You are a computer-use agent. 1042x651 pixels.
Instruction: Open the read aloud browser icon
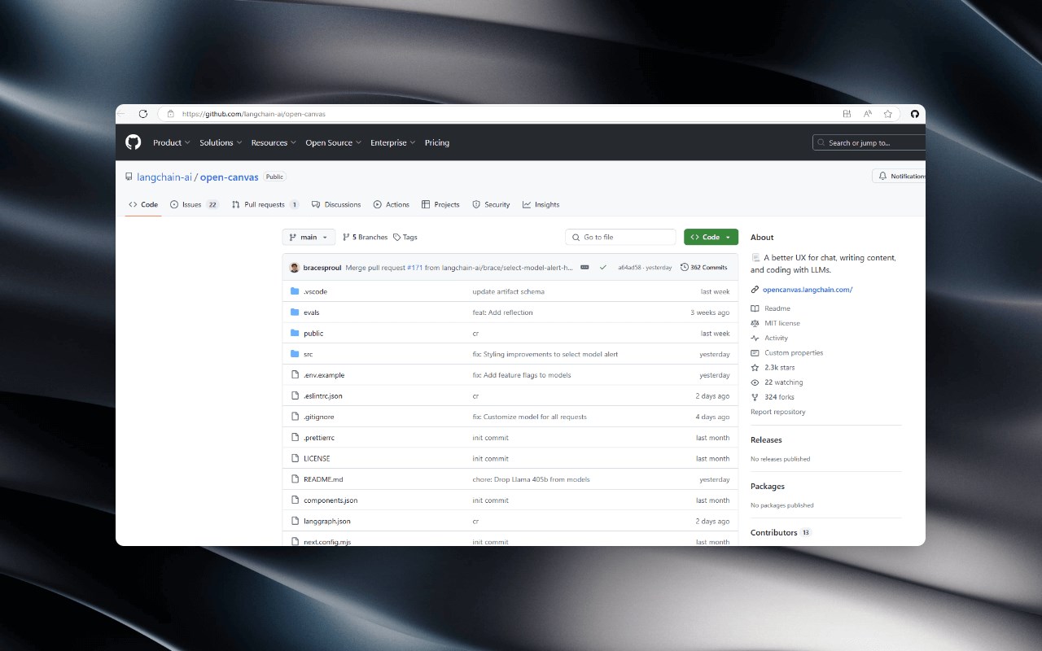point(868,114)
